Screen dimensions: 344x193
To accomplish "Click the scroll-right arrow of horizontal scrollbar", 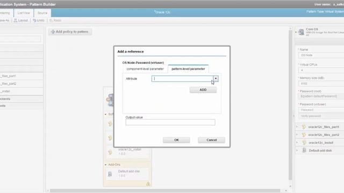I will tap(286, 191).
